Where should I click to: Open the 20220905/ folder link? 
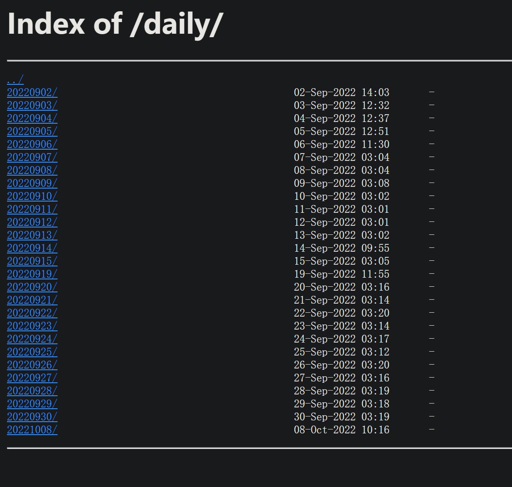tap(32, 131)
